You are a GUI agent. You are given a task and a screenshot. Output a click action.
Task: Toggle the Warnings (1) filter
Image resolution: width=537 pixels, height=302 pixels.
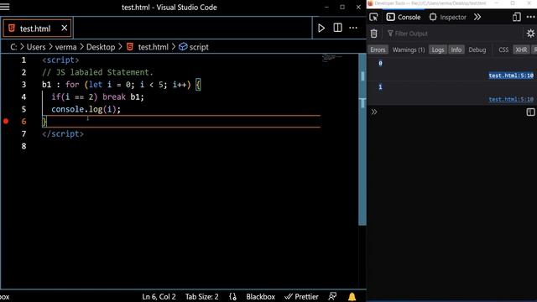coord(409,49)
